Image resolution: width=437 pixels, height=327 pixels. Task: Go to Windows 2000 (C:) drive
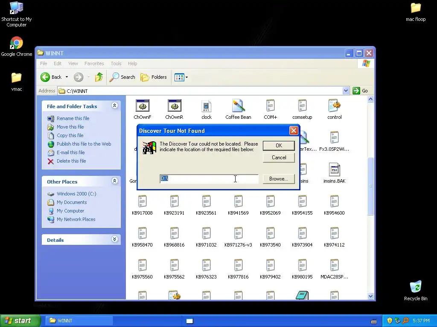point(76,194)
